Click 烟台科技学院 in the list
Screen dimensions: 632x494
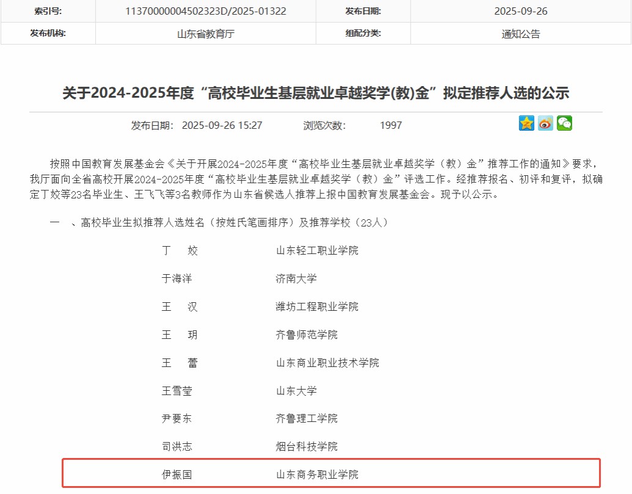pos(307,446)
